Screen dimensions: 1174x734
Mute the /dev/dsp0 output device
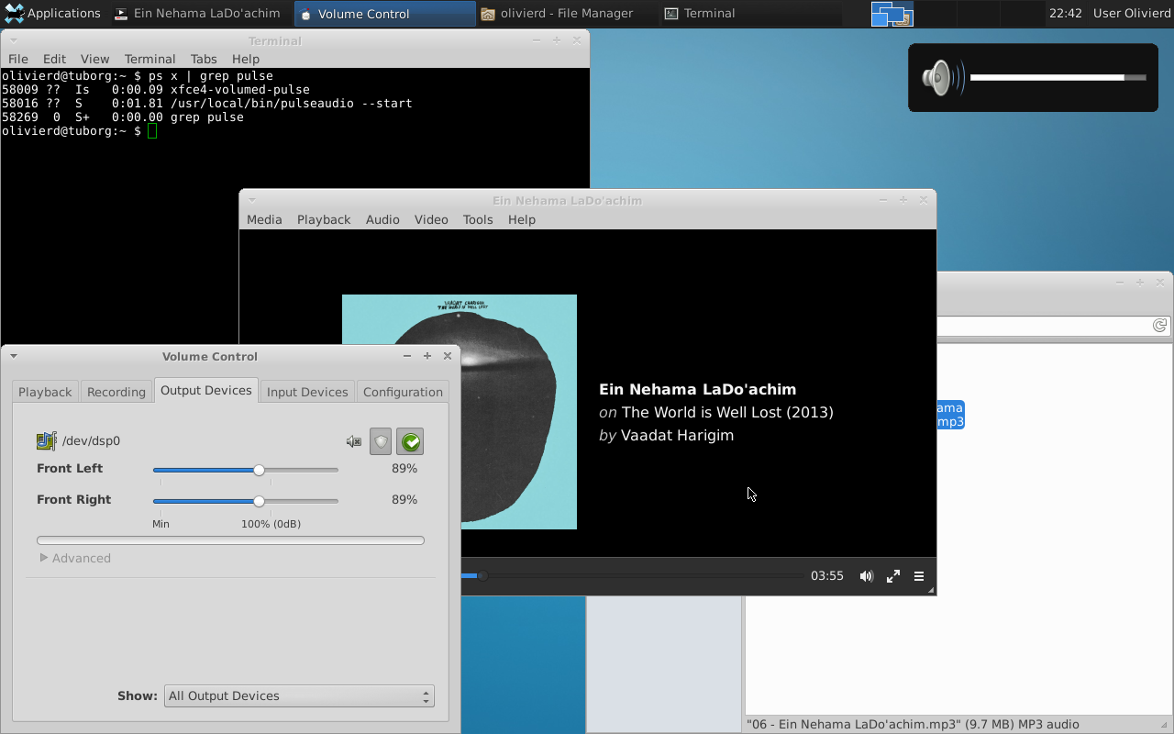(354, 441)
